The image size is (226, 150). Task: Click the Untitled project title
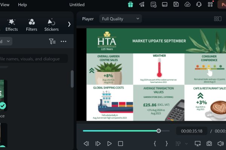[77, 5]
